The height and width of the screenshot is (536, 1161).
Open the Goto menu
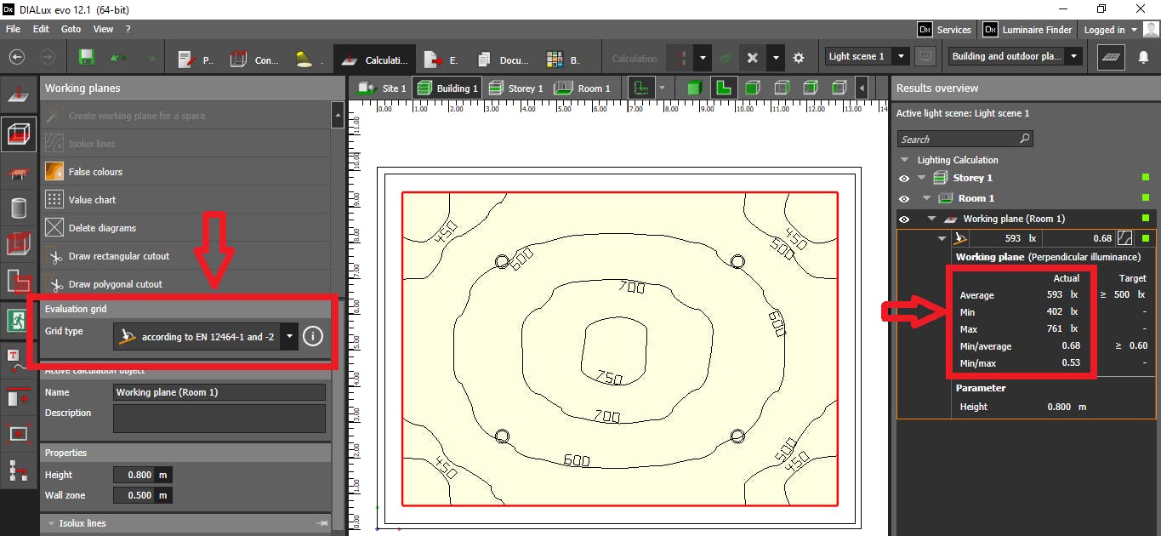tap(71, 29)
